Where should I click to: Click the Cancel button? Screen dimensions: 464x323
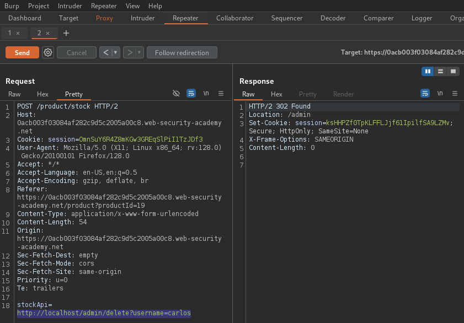pos(77,52)
